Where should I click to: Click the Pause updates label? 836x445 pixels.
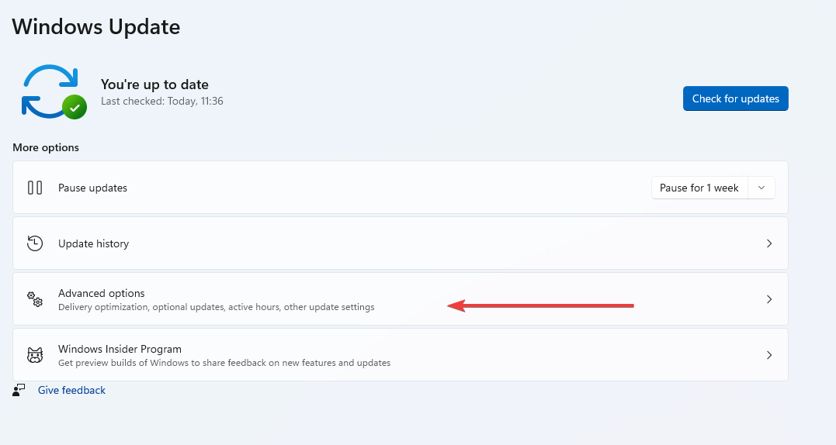pos(93,188)
